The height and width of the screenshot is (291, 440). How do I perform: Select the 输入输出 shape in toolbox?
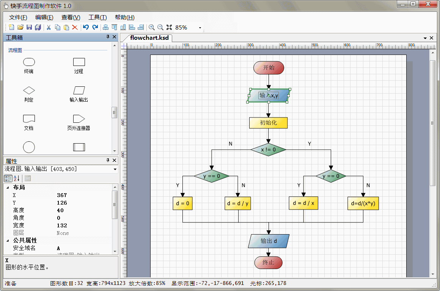(x=79, y=94)
